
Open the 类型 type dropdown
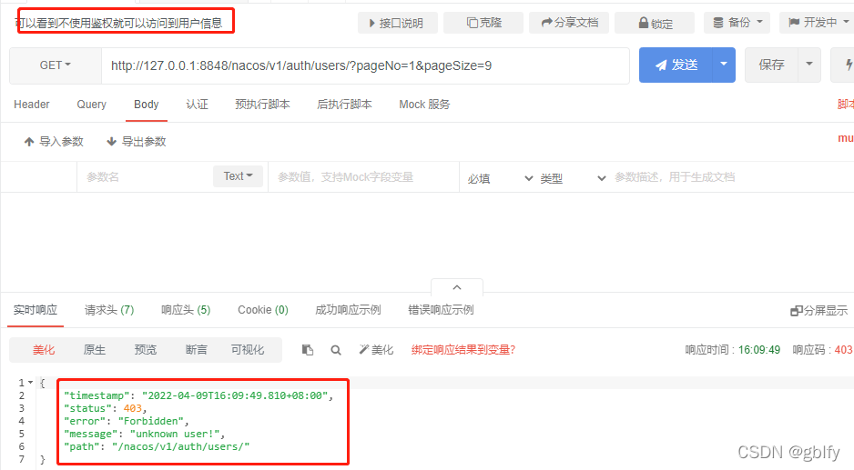[573, 178]
